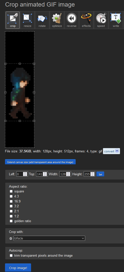Click the Width input field
Screen dimensions: 124x272
[x=65, y=174]
